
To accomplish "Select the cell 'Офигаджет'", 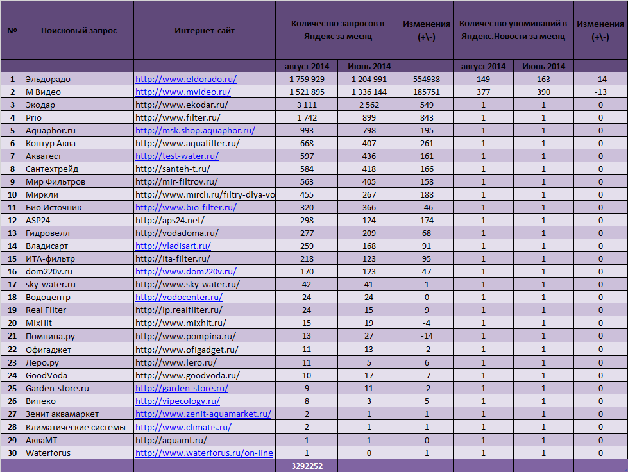I will pyautogui.click(x=79, y=349).
